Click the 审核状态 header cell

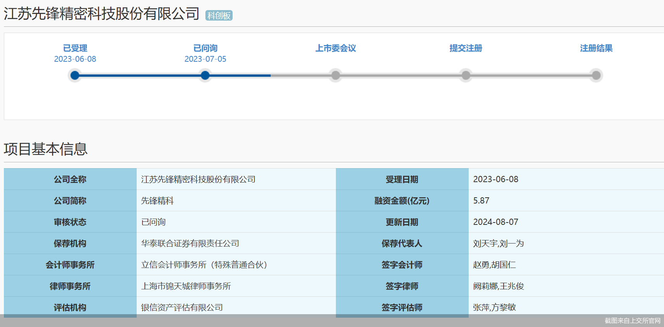point(70,222)
